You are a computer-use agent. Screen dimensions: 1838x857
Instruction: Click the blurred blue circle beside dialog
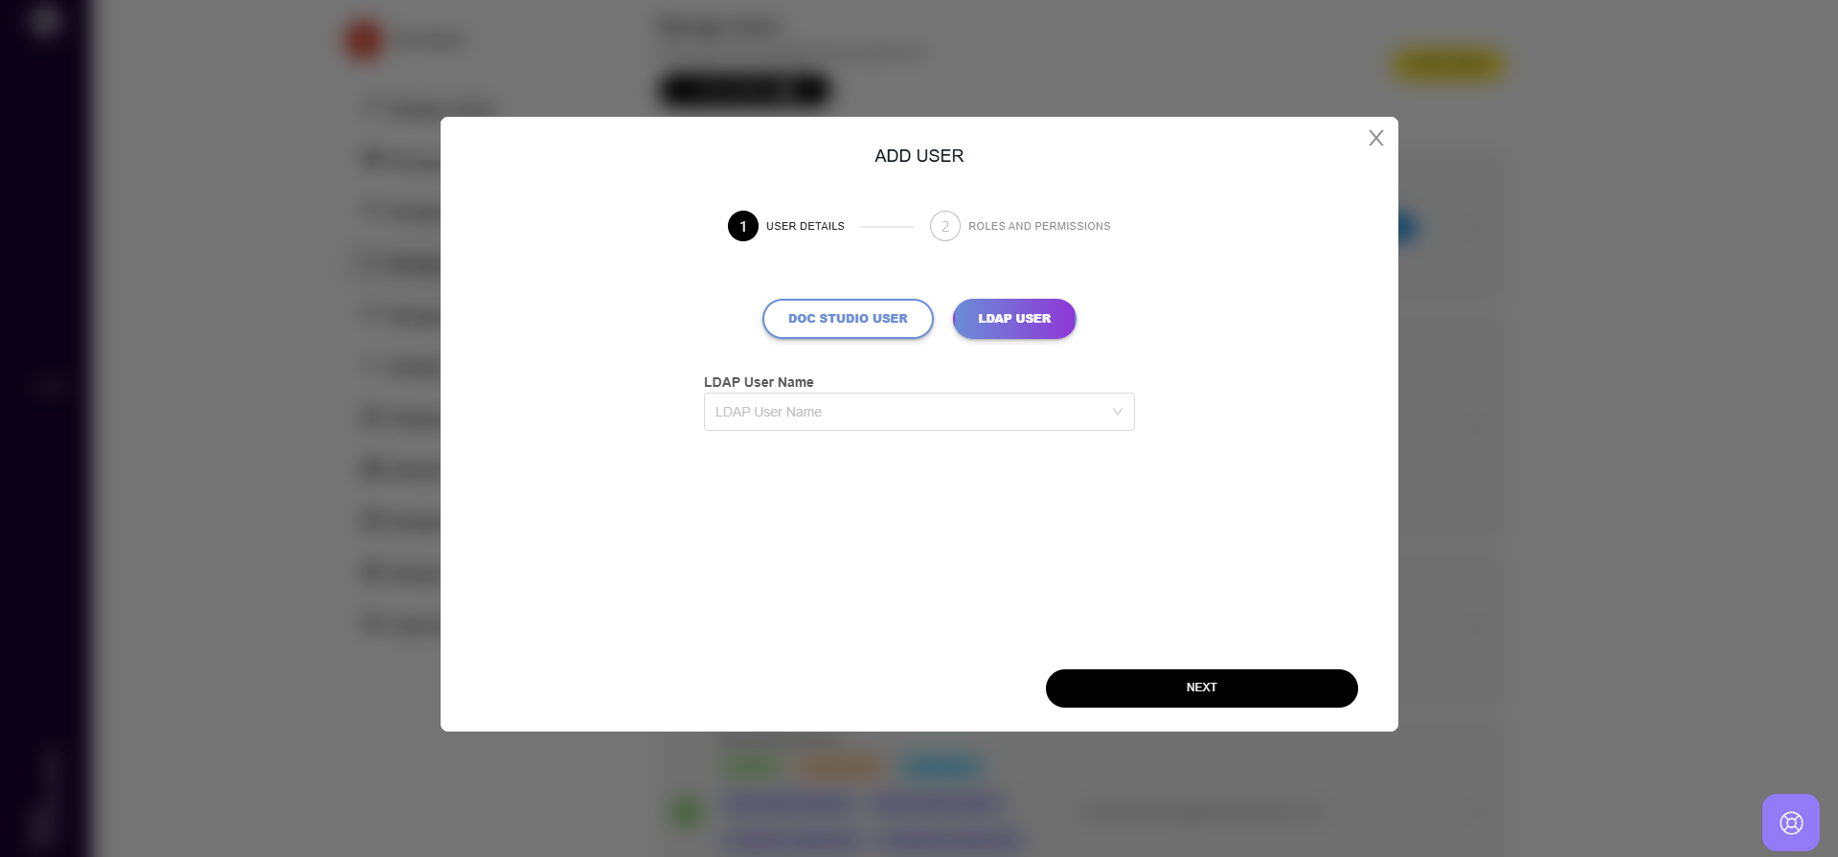click(1406, 228)
